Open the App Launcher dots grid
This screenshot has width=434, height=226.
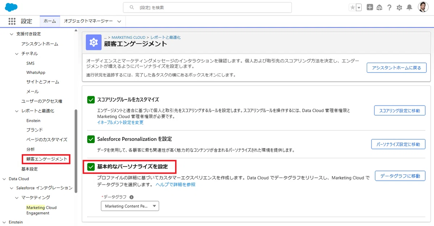click(12, 21)
